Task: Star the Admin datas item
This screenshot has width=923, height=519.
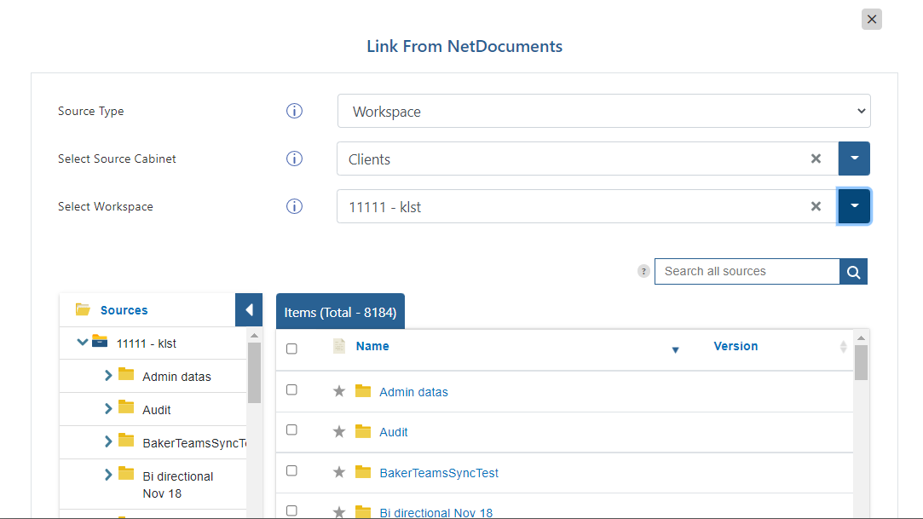Action: 339,391
